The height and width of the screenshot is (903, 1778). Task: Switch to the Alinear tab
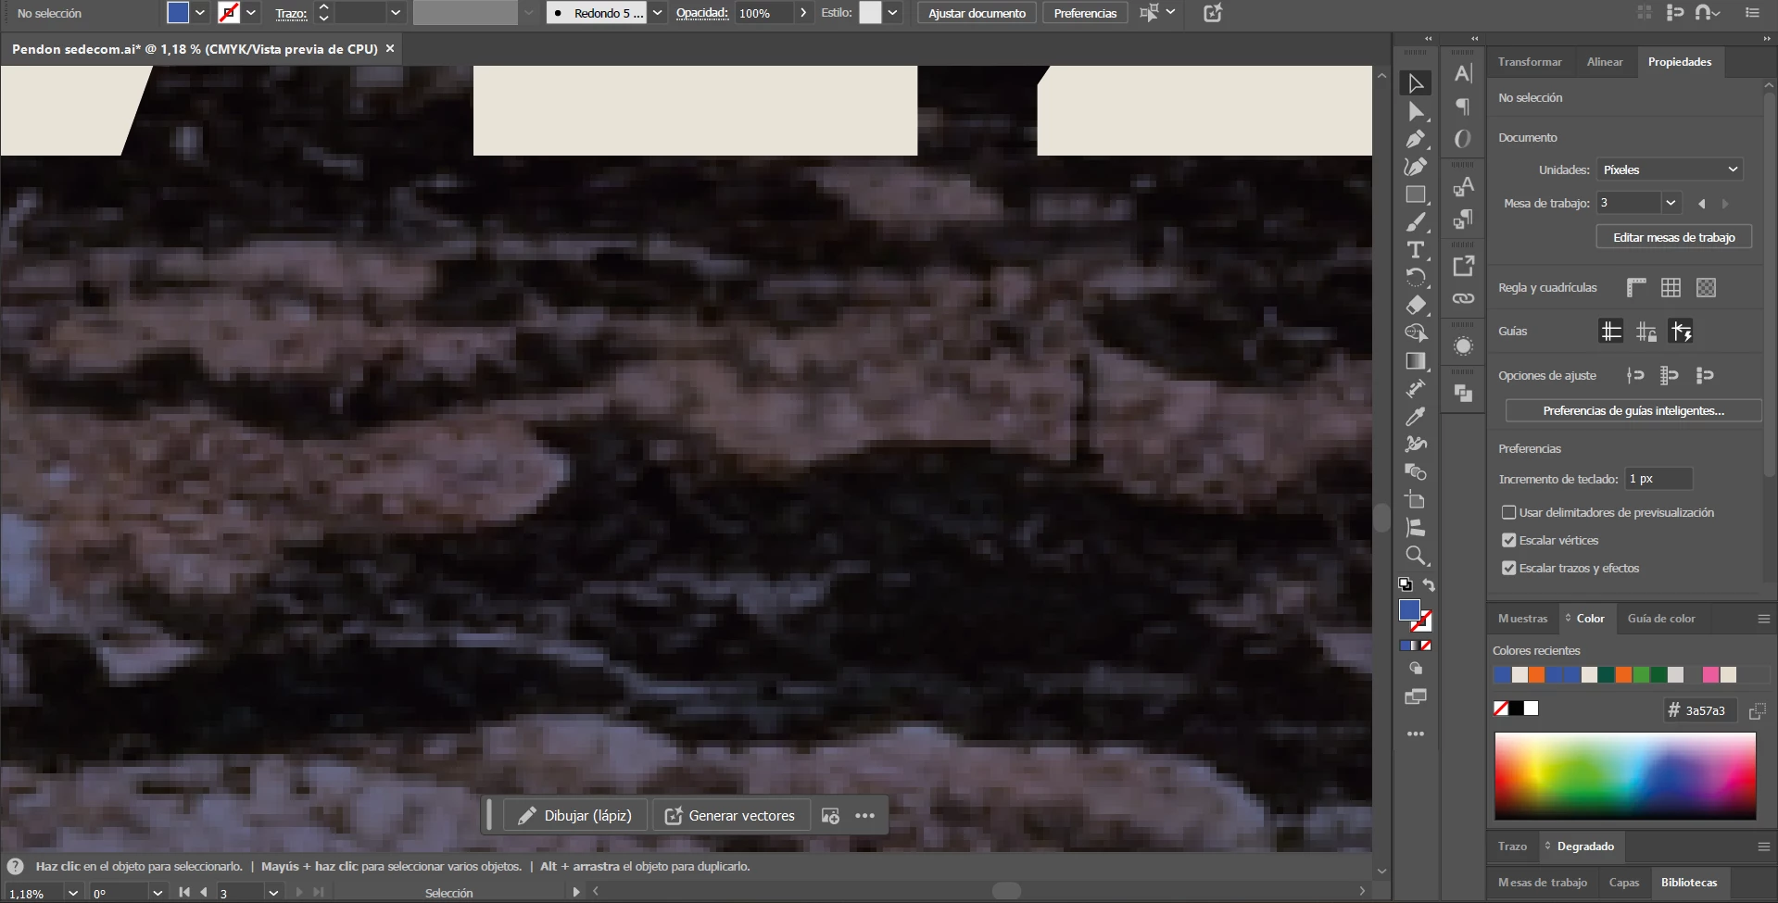point(1605,62)
